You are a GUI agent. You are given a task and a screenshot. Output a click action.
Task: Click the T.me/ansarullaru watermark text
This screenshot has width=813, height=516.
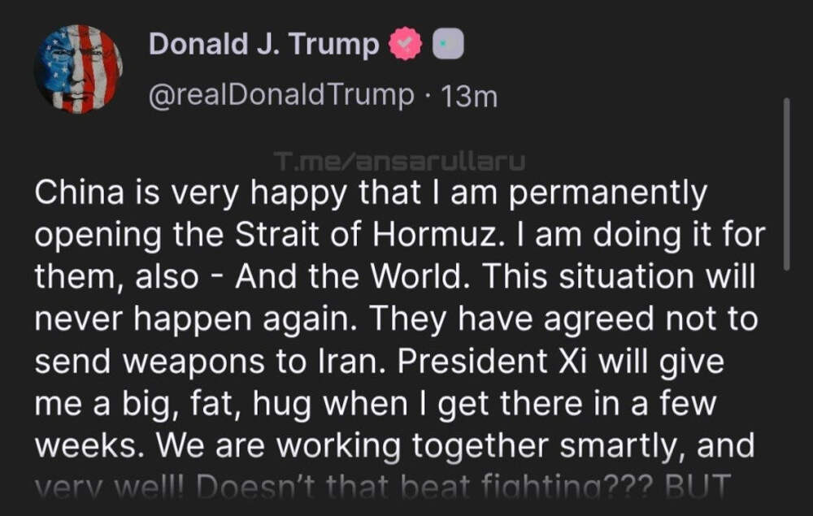click(x=398, y=163)
